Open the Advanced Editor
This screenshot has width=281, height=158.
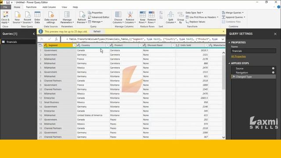tap(98, 17)
